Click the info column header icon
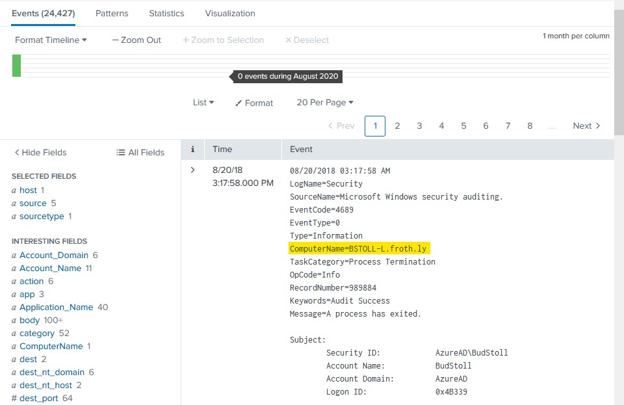The height and width of the screenshot is (405, 624). (192, 149)
